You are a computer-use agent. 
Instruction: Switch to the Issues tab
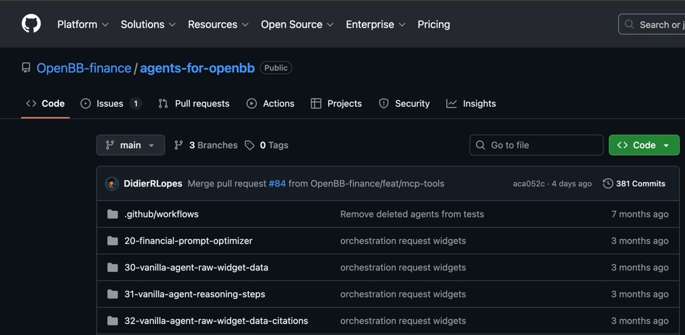pyautogui.click(x=110, y=104)
